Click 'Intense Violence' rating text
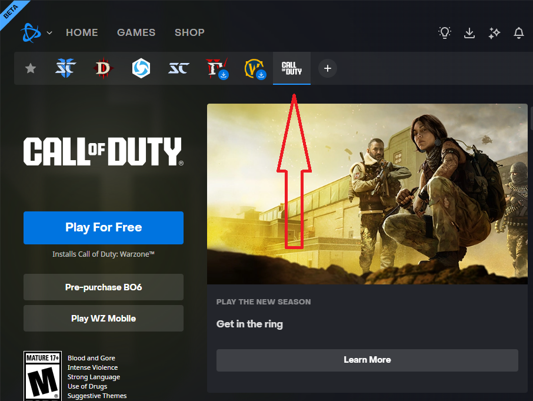The image size is (533, 401). (92, 367)
